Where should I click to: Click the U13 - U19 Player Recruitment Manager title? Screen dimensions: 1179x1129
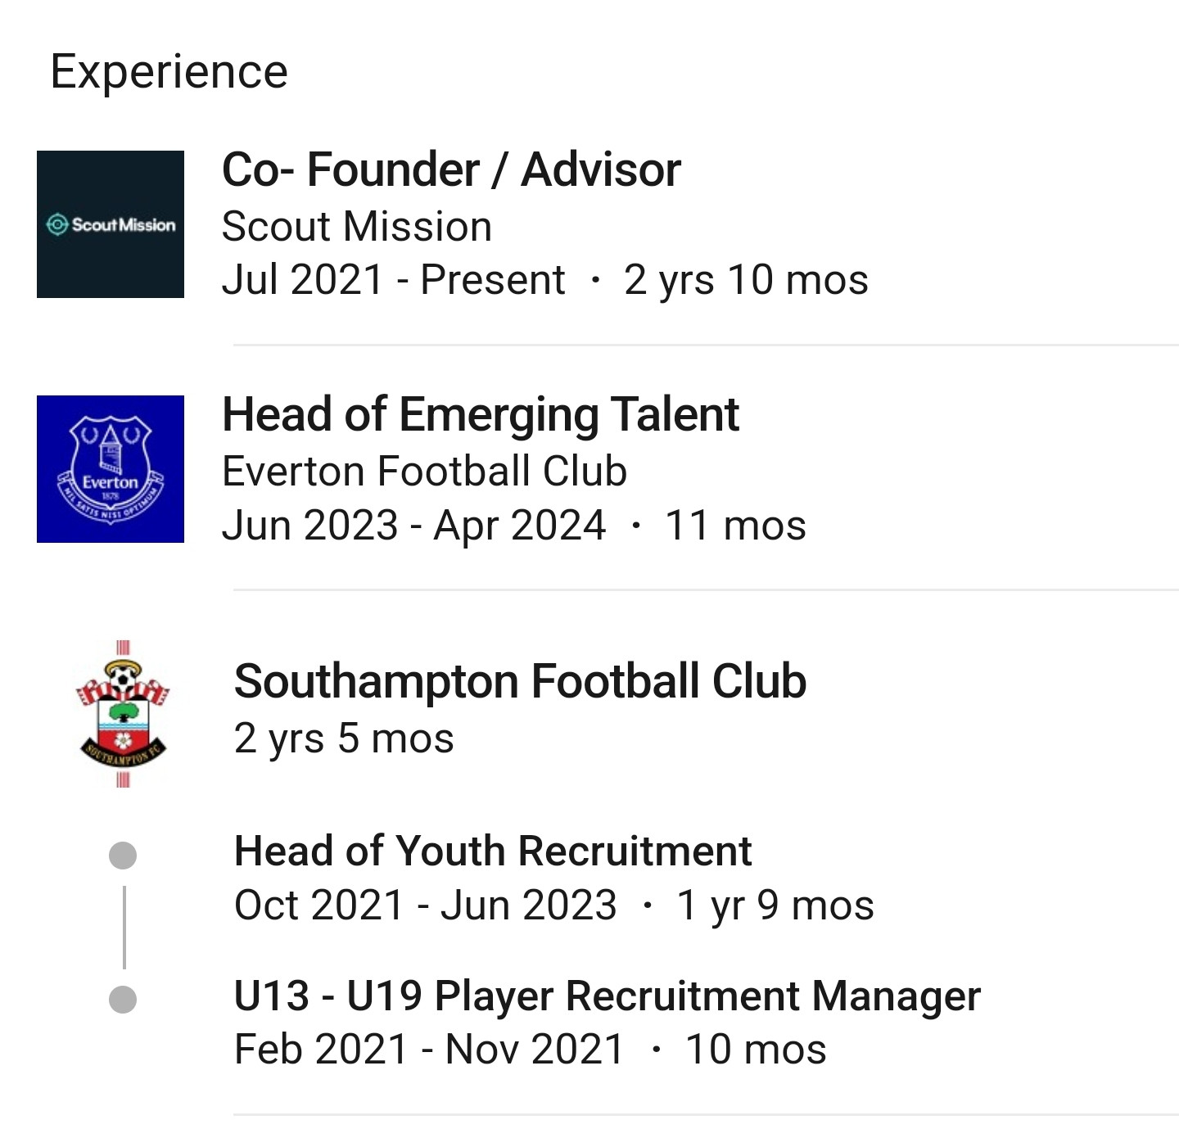tap(607, 996)
